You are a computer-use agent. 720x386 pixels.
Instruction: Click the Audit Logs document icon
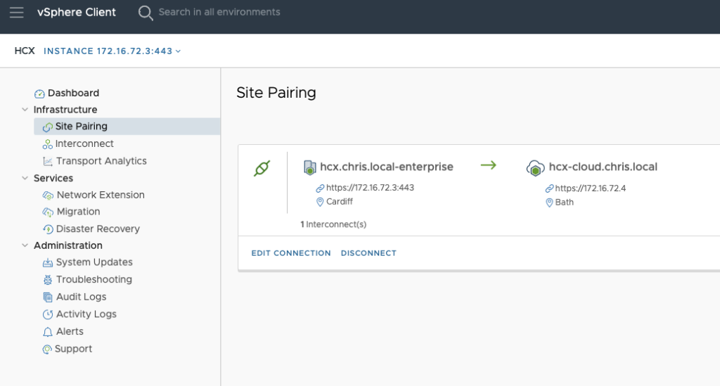(x=47, y=297)
